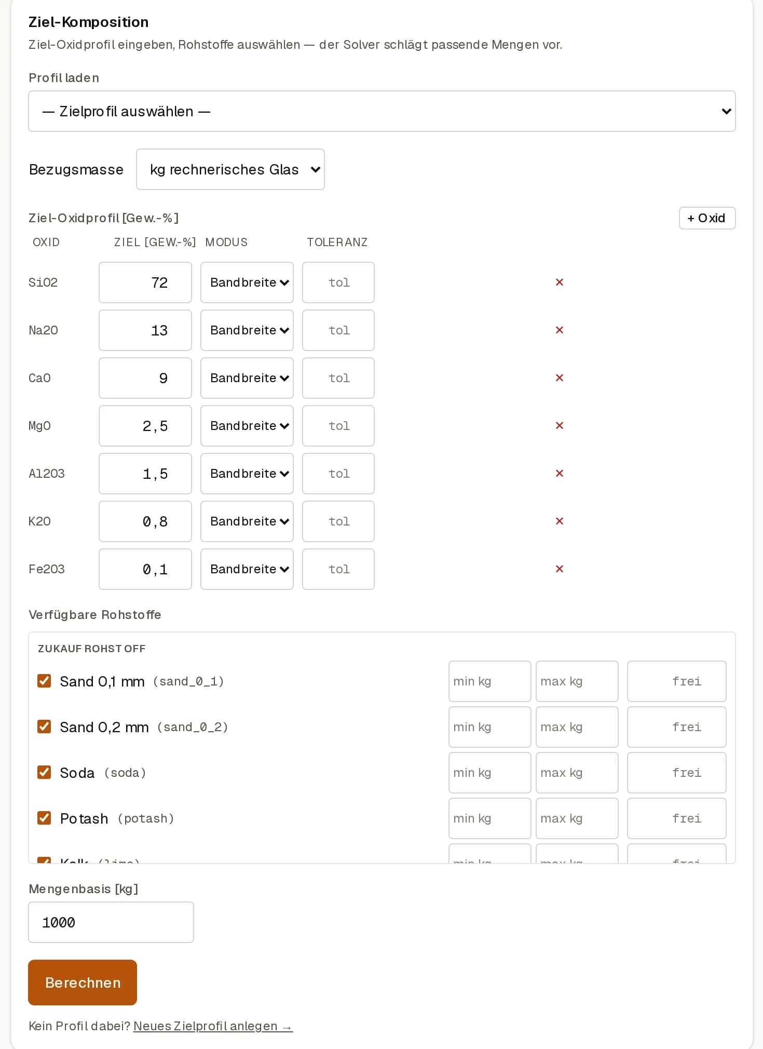Add a new oxide with + Oxid
This screenshot has height=1049, width=763.
pyautogui.click(x=707, y=218)
